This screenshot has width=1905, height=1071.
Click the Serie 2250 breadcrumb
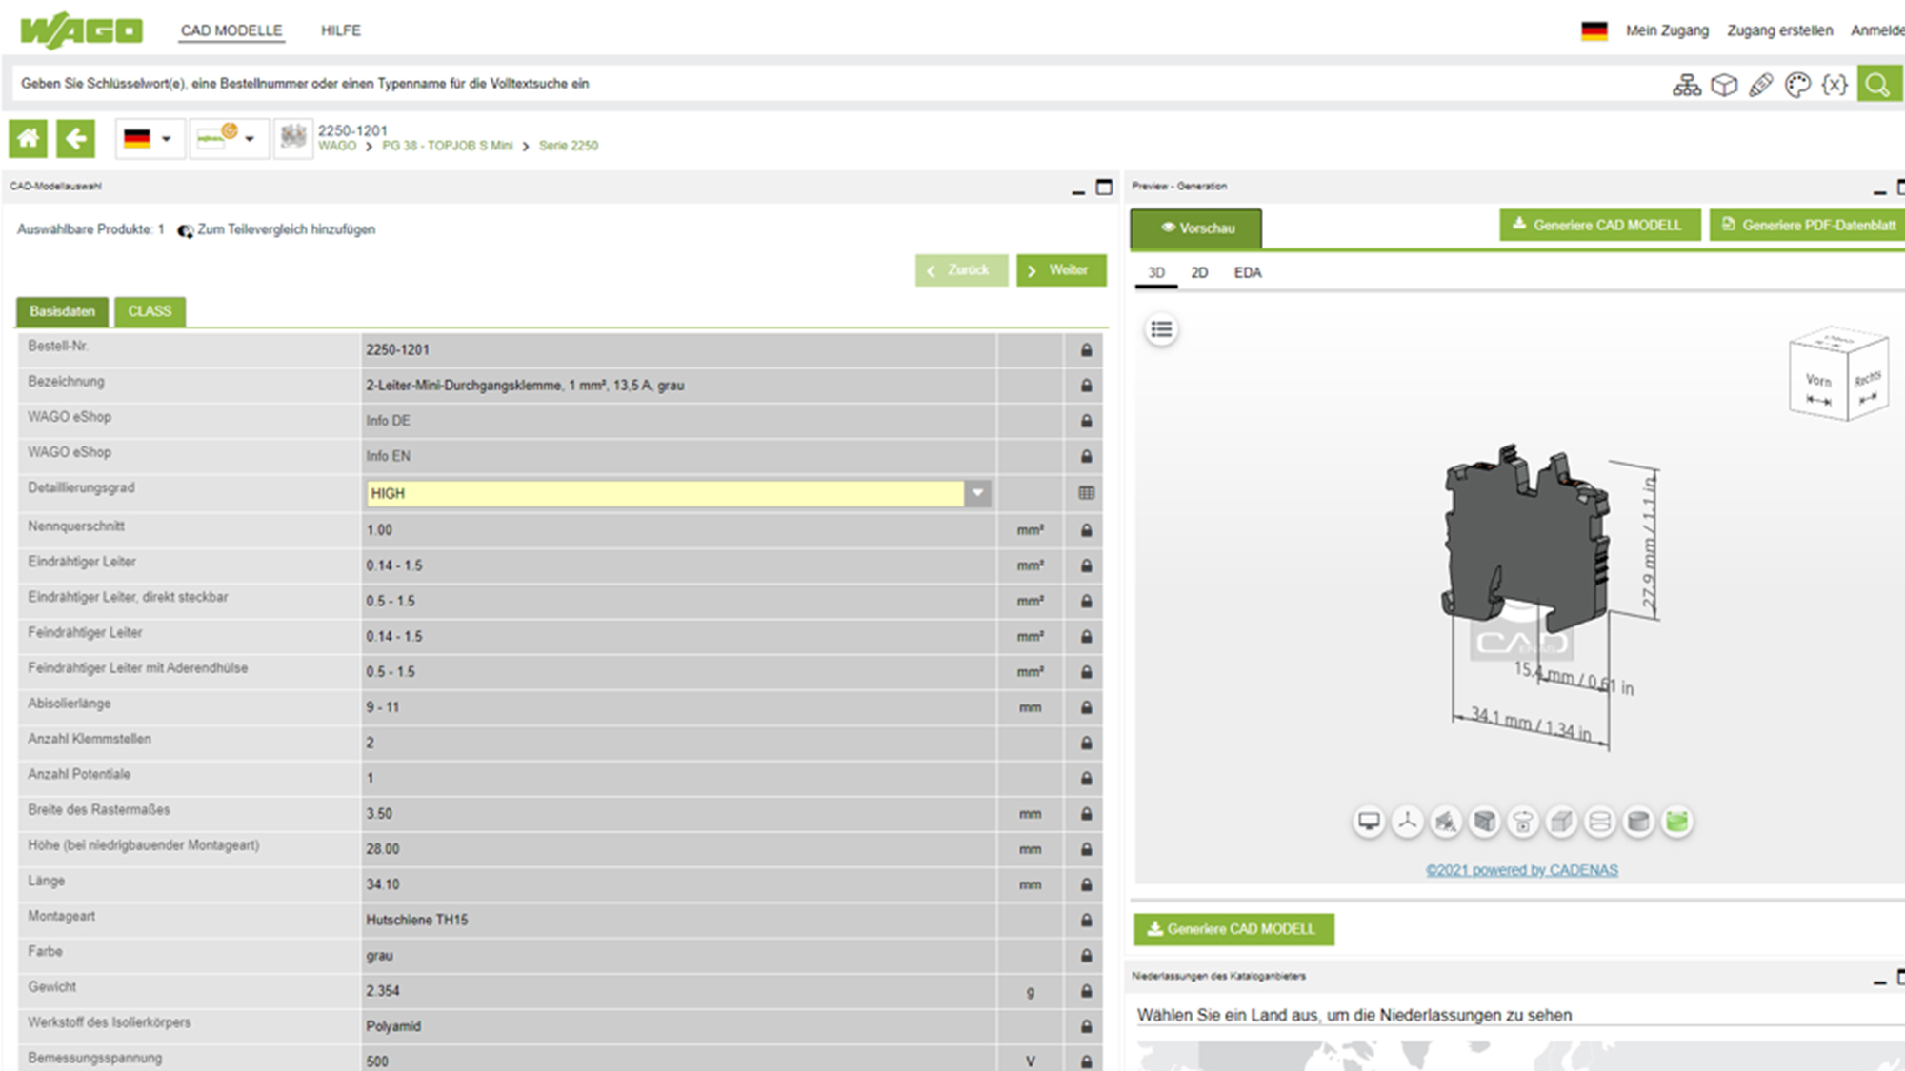(x=568, y=146)
